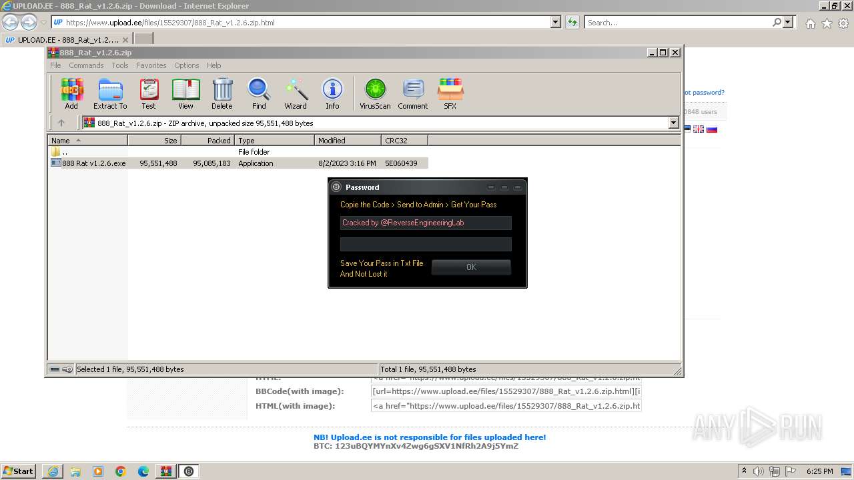Image resolution: width=854 pixels, height=480 pixels.
Task: Show hidden system tray icons
Action: click(x=745, y=471)
